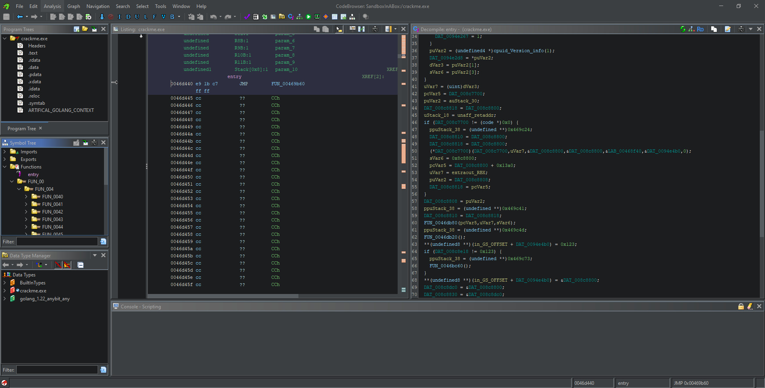This screenshot has height=388, width=765.
Task: Collapse the crackme.exe program tree node
Action: 5,39
